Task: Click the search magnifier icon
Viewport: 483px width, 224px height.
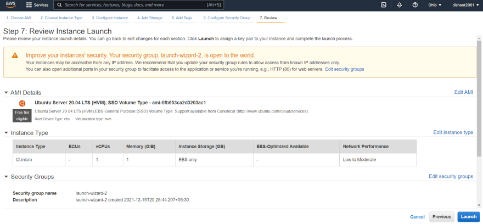Action: tap(59, 5)
